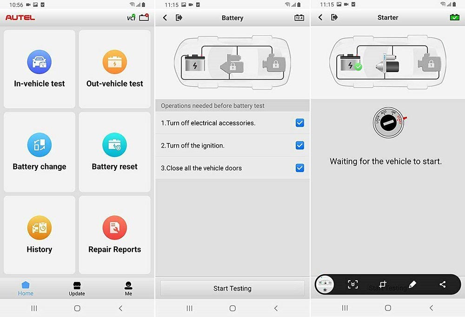
Task: Go back from the Battery screen
Action: (165, 18)
